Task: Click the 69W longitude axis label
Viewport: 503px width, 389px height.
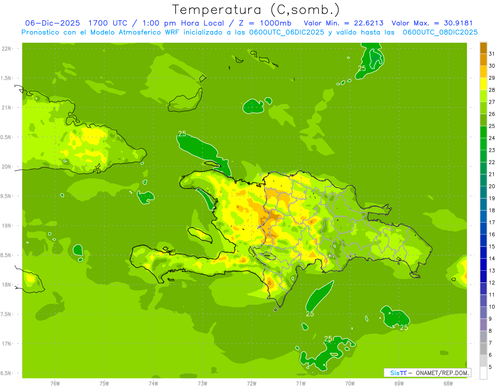Action: pos(399,384)
